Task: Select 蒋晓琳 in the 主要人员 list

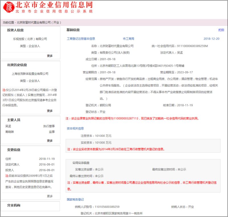Action: (x=10, y=132)
